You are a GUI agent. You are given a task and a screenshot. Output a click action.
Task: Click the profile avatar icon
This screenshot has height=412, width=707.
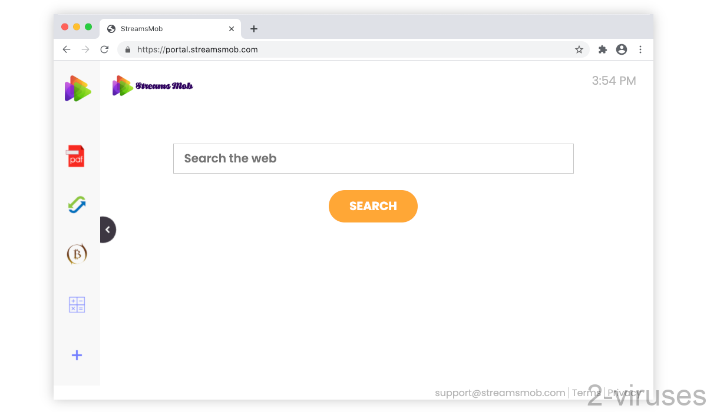(622, 49)
